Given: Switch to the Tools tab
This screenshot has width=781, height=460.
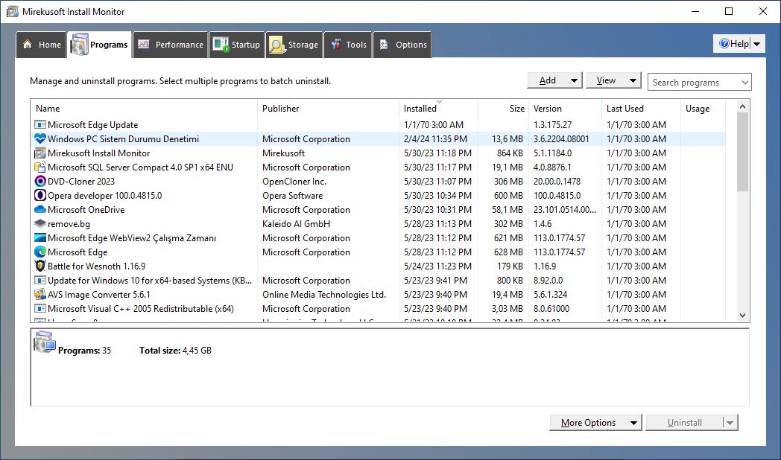Looking at the screenshot, I should coord(348,45).
